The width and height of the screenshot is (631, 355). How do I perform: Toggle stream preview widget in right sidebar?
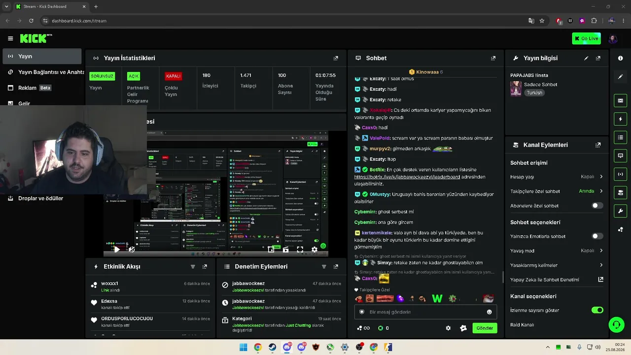(x=620, y=101)
